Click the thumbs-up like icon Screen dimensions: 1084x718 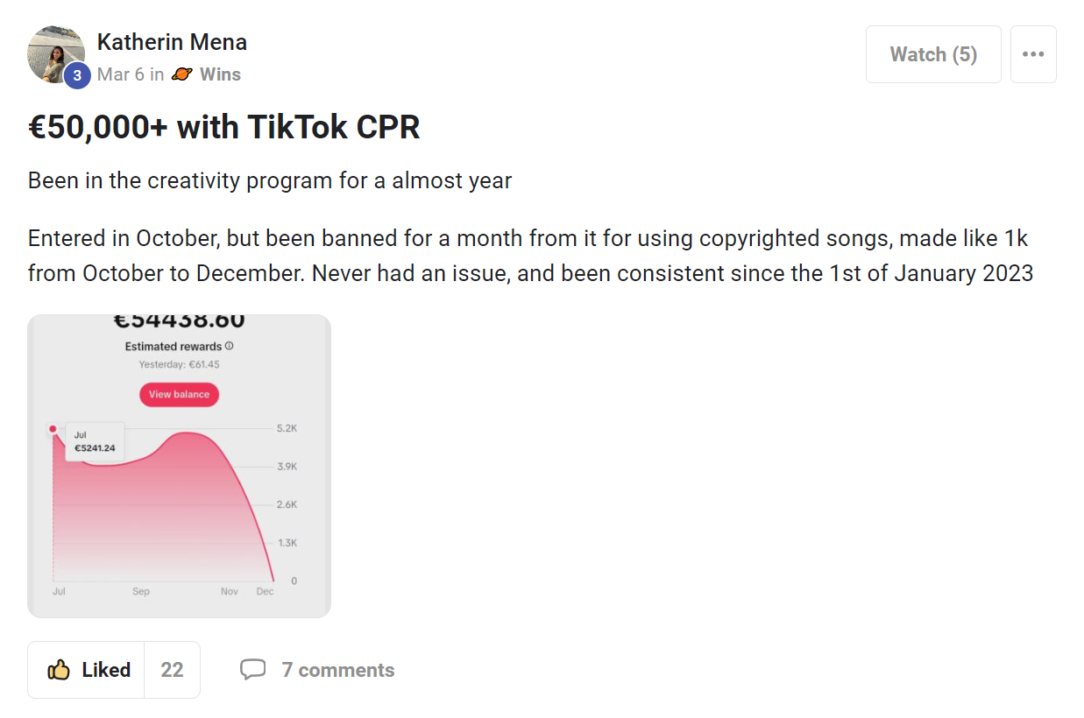[59, 670]
